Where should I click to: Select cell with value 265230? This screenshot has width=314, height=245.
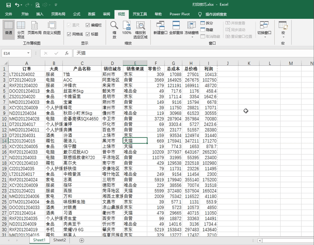pos(208,152)
